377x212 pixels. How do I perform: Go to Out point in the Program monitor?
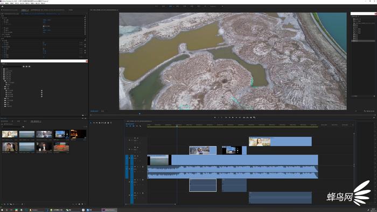tap(240, 117)
